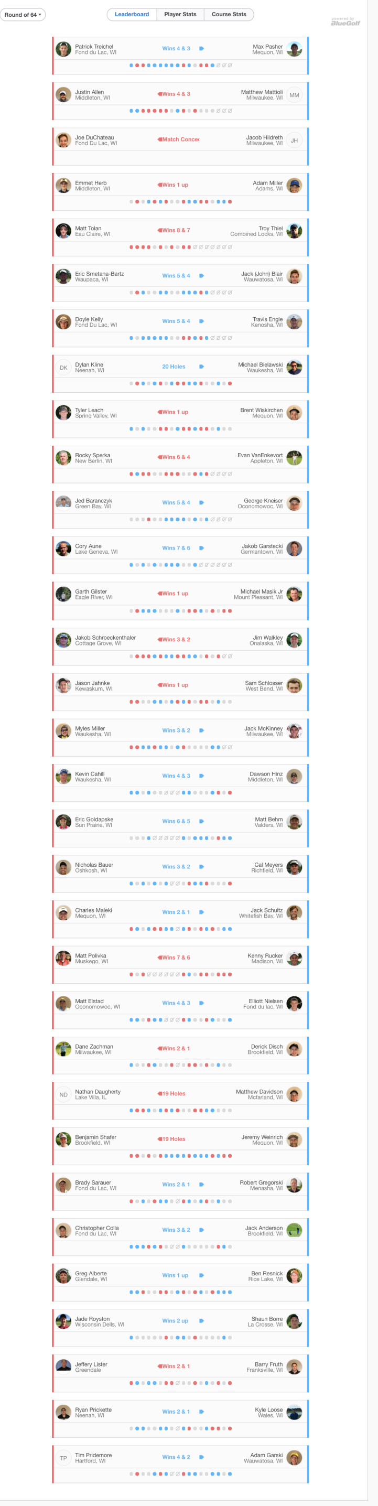Open Greg Alberte's Wins 1 up result
The height and width of the screenshot is (1506, 378).
coord(175,1275)
